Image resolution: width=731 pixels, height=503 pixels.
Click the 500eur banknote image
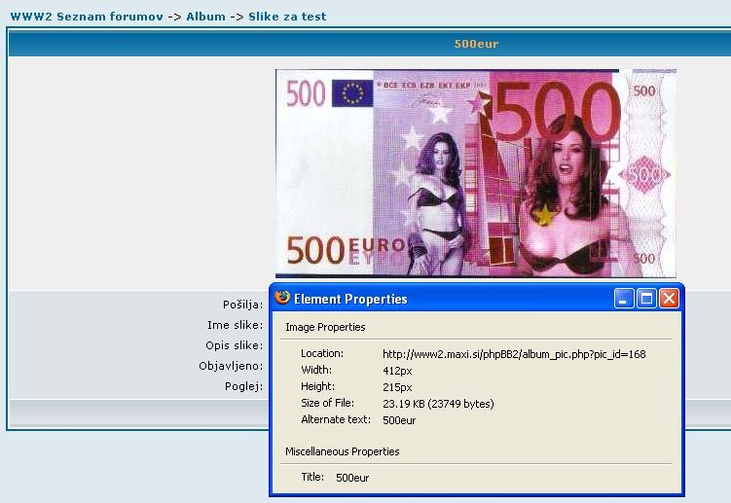pos(476,173)
